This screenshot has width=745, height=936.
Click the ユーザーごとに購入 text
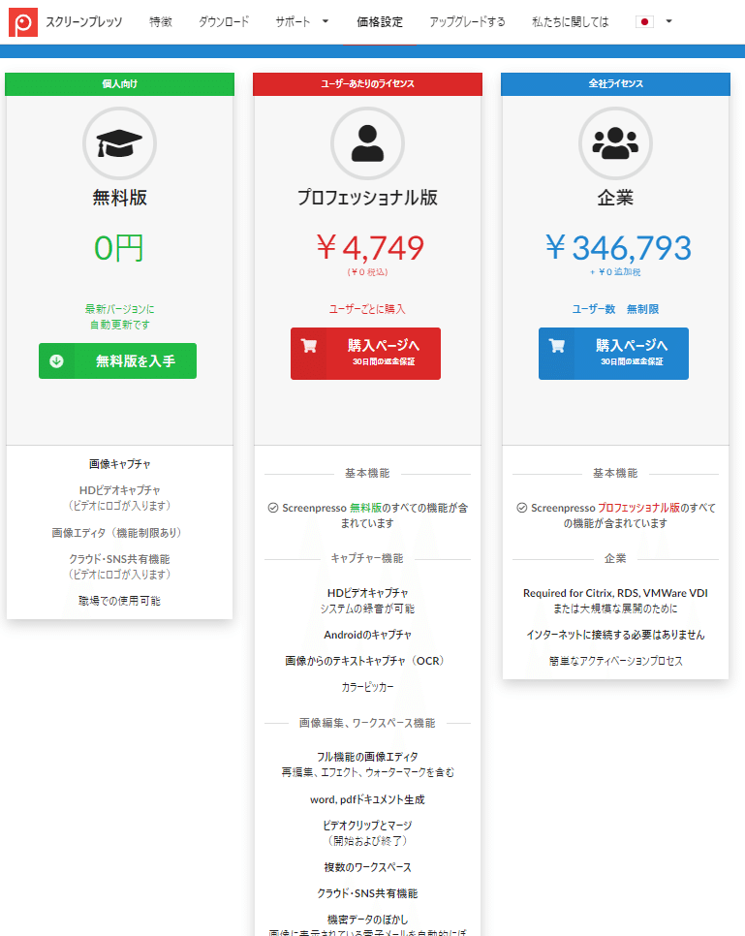click(x=367, y=309)
